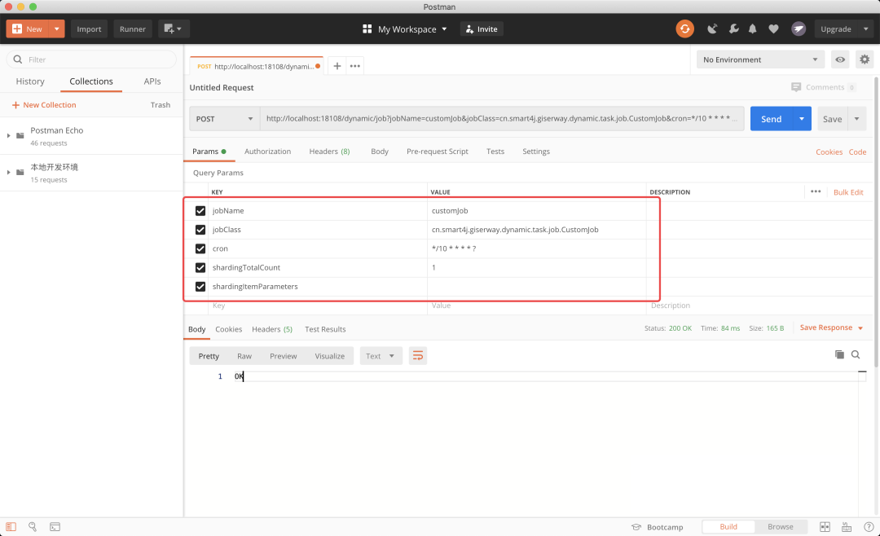This screenshot has width=880, height=536.
Task: Open request Headers (8) tab
Action: point(329,152)
